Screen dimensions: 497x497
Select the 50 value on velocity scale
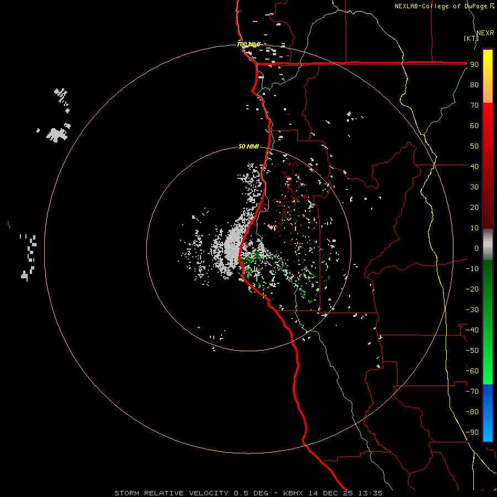(x=474, y=146)
